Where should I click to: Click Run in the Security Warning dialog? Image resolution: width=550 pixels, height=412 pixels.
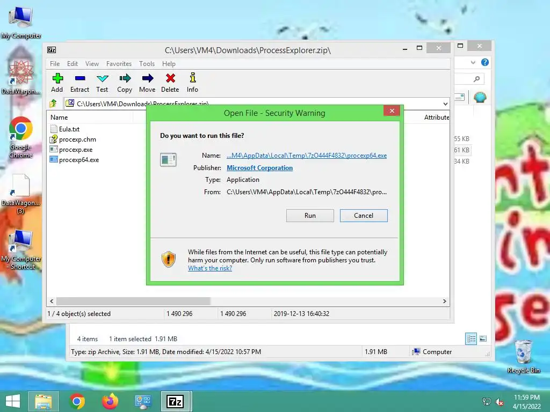[310, 216]
